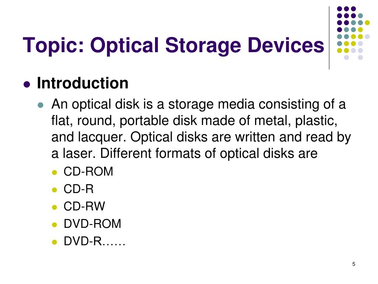378x284 pixels.
Task: Select the 'CD-R' list item
Action: (x=78, y=189)
